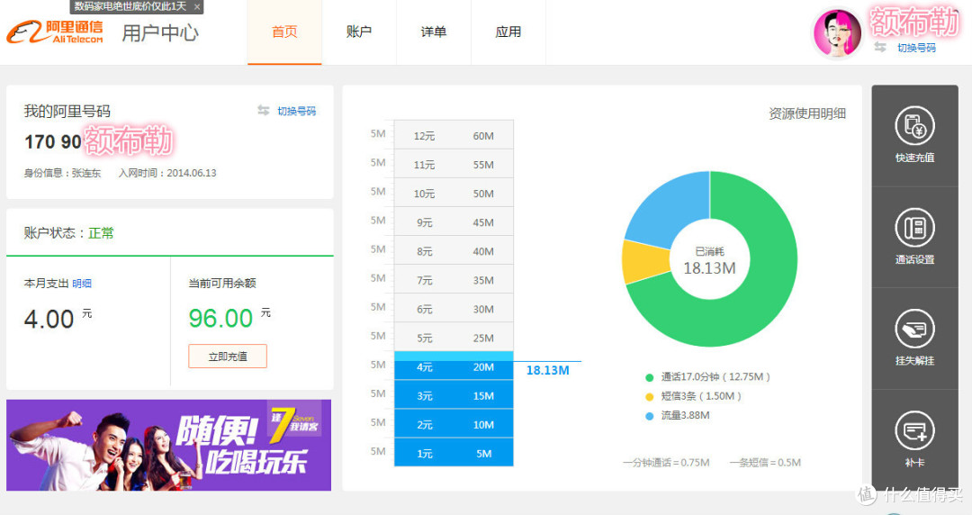Click the blue 流量 legend dot
The image size is (972, 515).
tap(649, 416)
